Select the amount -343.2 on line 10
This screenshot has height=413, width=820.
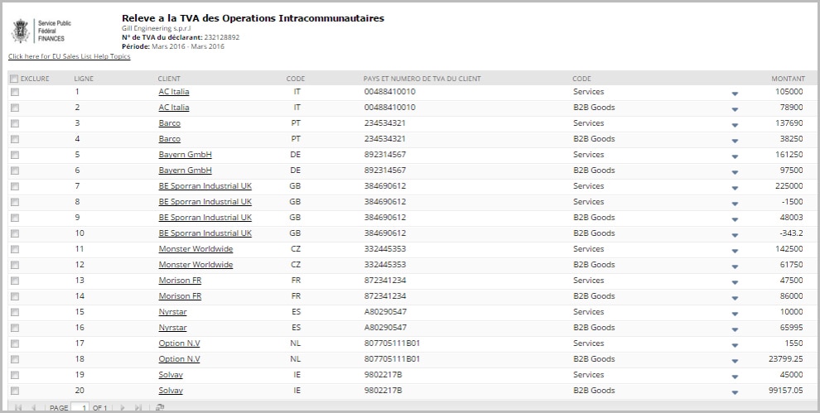click(791, 233)
